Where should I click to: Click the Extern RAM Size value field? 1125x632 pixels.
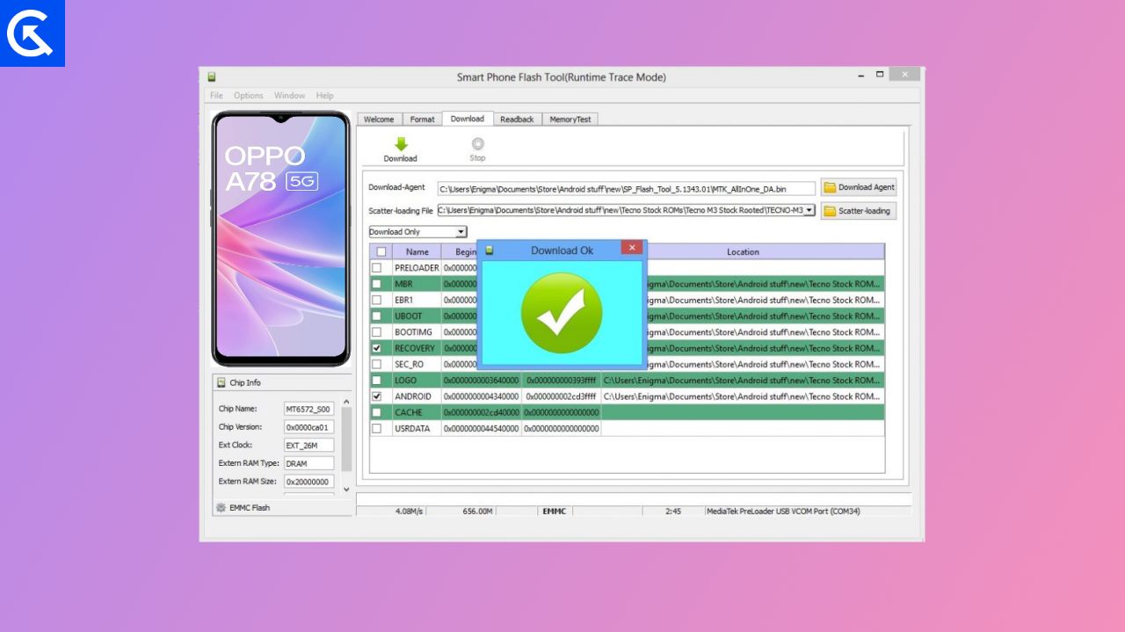coord(308,482)
